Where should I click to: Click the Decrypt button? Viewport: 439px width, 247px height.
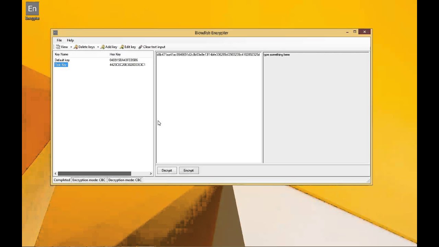coord(167,170)
